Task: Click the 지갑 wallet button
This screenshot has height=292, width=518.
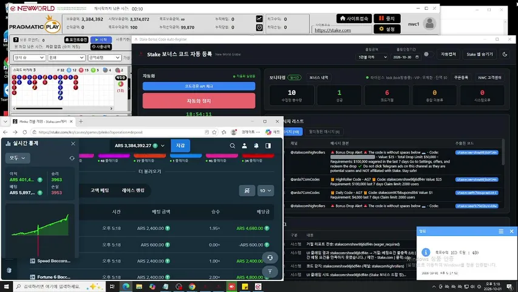Action: pyautogui.click(x=180, y=145)
